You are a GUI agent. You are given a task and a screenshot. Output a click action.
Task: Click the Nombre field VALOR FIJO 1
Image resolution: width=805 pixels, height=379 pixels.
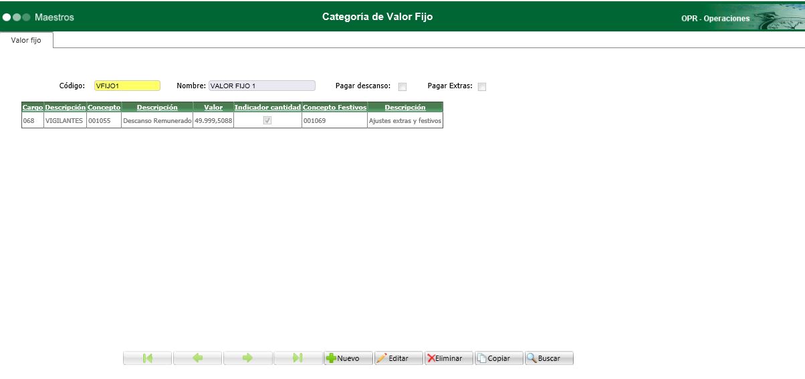pyautogui.click(x=261, y=86)
